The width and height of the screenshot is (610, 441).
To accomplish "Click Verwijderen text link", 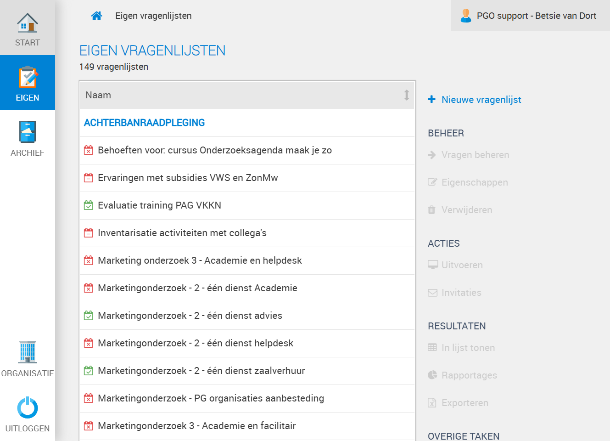I will pos(467,210).
